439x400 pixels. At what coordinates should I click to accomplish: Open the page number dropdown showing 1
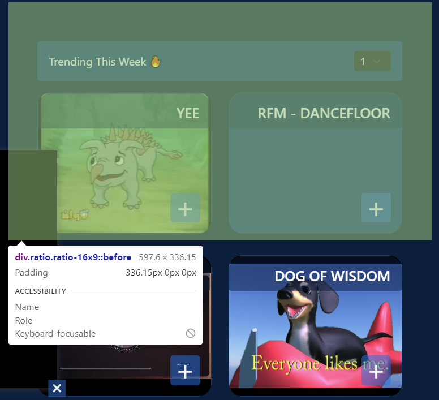point(372,61)
